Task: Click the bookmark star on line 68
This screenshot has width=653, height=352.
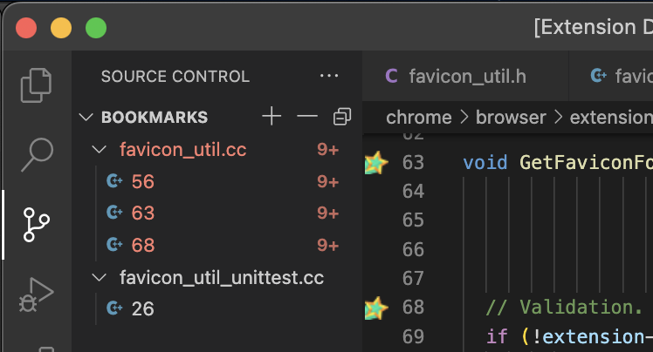Action: coord(376,308)
